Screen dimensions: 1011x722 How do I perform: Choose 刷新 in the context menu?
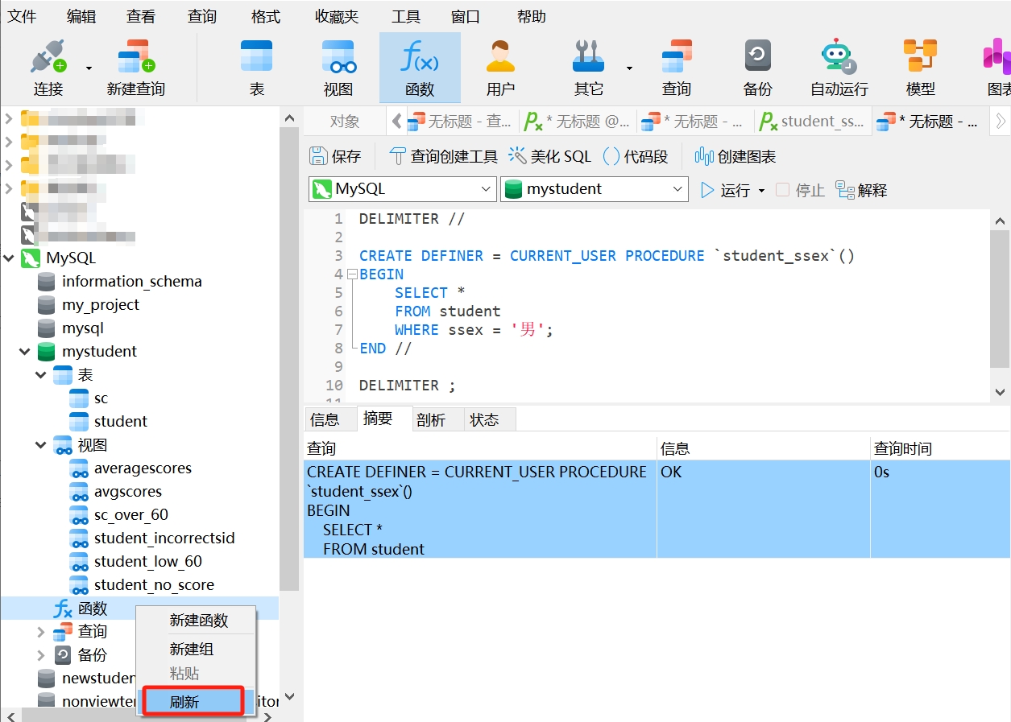click(x=193, y=701)
